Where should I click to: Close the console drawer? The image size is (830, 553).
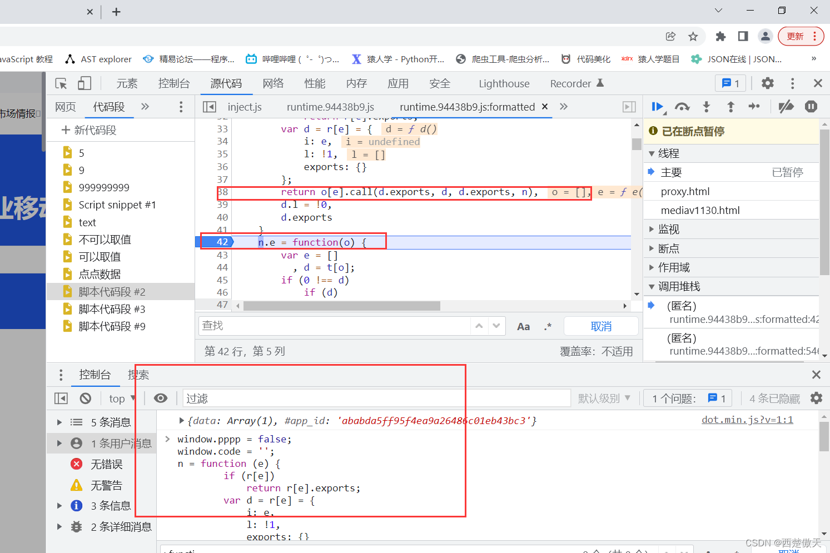point(816,375)
